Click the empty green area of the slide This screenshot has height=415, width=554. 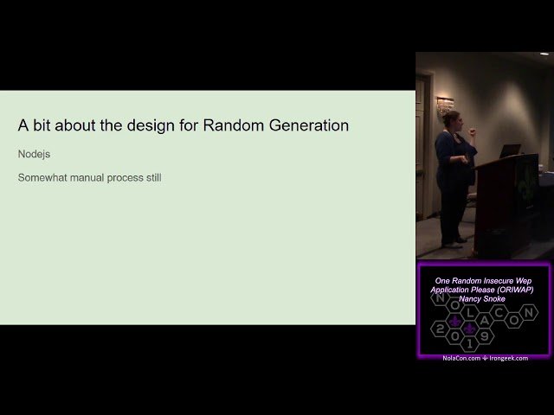pyautogui.click(x=208, y=259)
